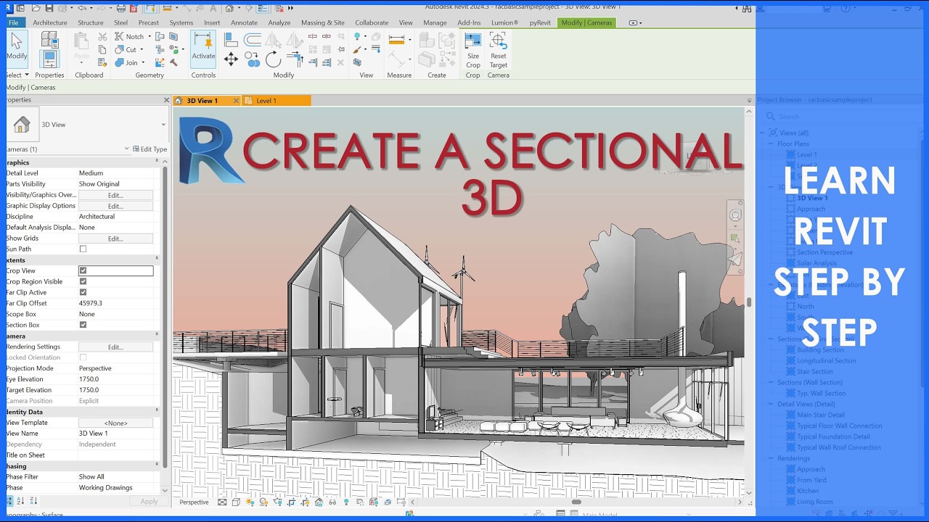Toggle sun path icon in view control bar
Viewport: 929px width, 522px height.
click(x=250, y=502)
